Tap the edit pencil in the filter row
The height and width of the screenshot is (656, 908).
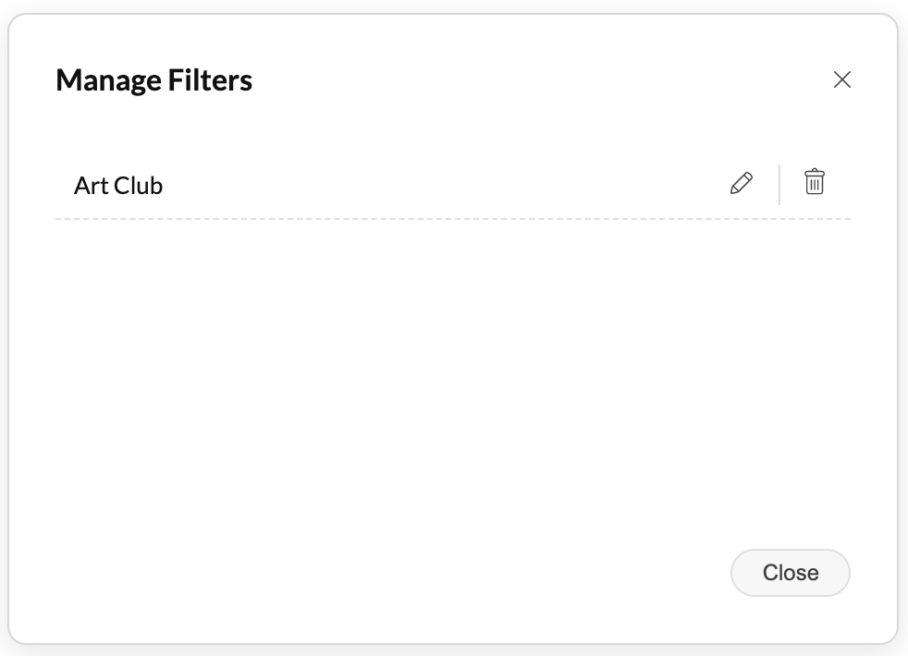pyautogui.click(x=741, y=183)
